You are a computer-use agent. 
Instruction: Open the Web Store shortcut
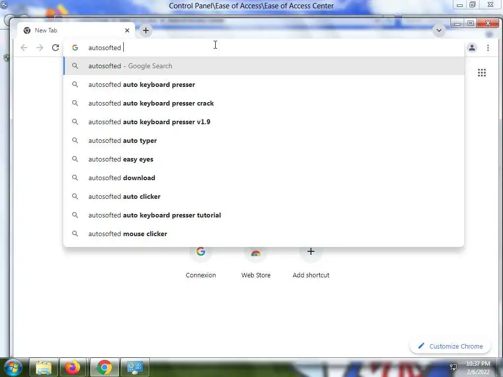coord(255,262)
